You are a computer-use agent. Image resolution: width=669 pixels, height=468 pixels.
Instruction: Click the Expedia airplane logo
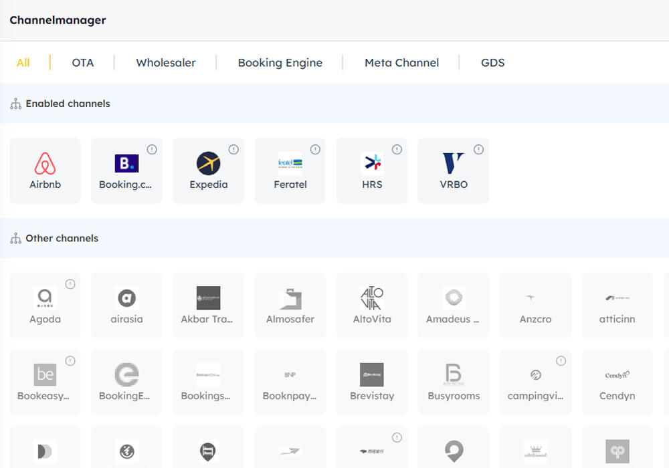coord(208,164)
